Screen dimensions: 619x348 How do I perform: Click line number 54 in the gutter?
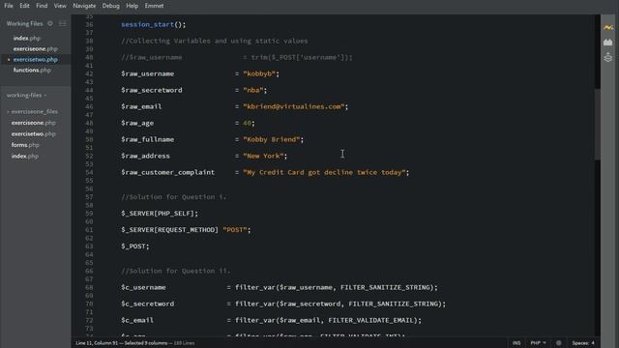89,172
